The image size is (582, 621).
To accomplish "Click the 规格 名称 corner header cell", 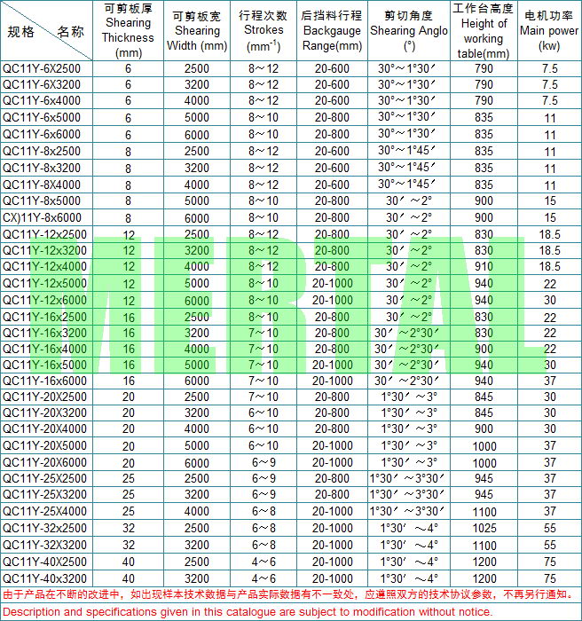I will 46,30.
